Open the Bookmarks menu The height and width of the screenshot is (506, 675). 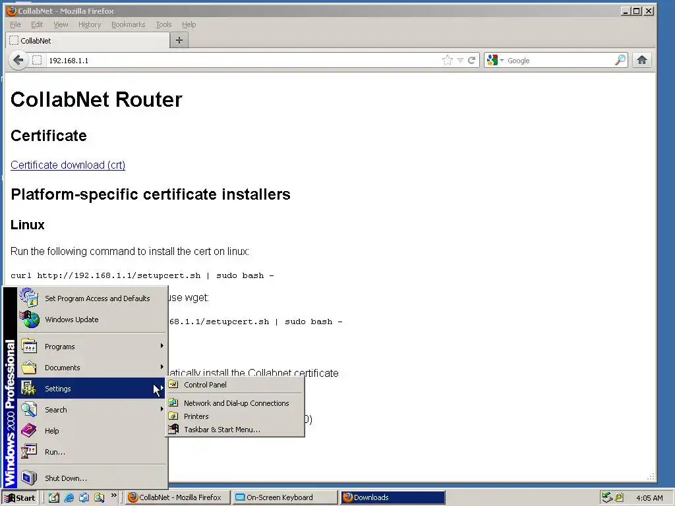(x=129, y=24)
